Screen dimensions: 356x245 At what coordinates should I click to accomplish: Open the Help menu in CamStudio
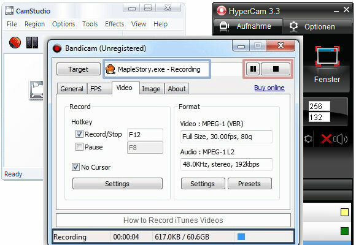(x=161, y=24)
